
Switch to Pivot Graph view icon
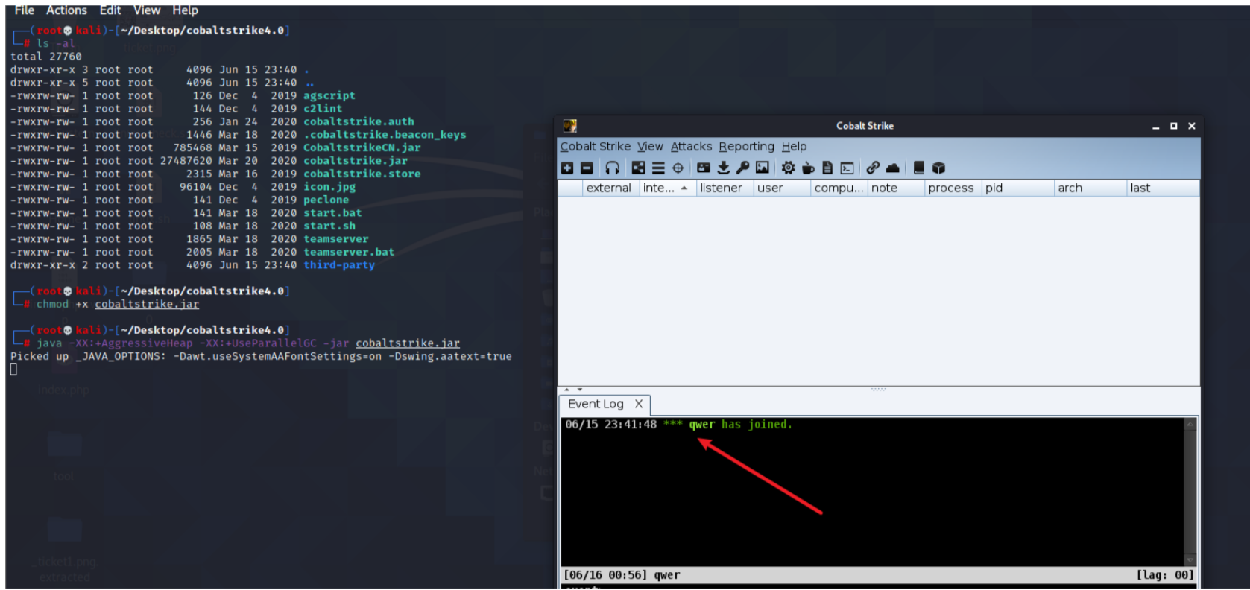[638, 168]
